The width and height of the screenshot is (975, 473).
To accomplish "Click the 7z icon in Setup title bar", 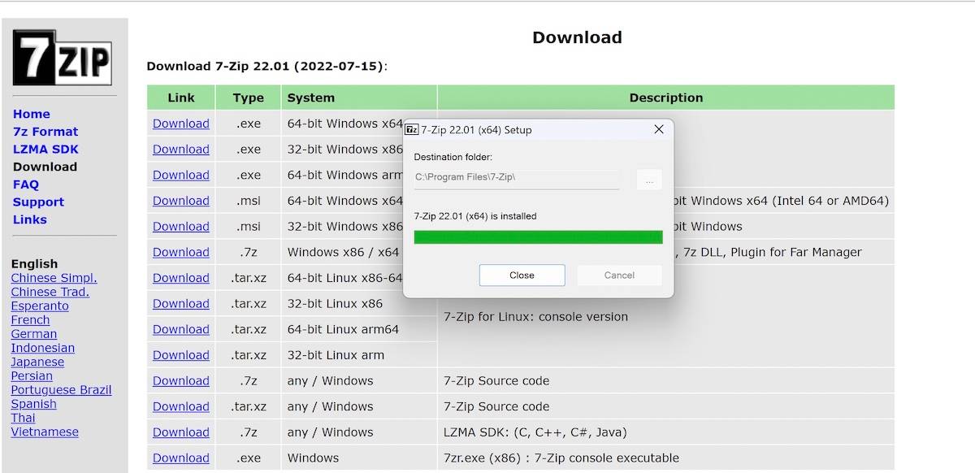I will pos(412,130).
